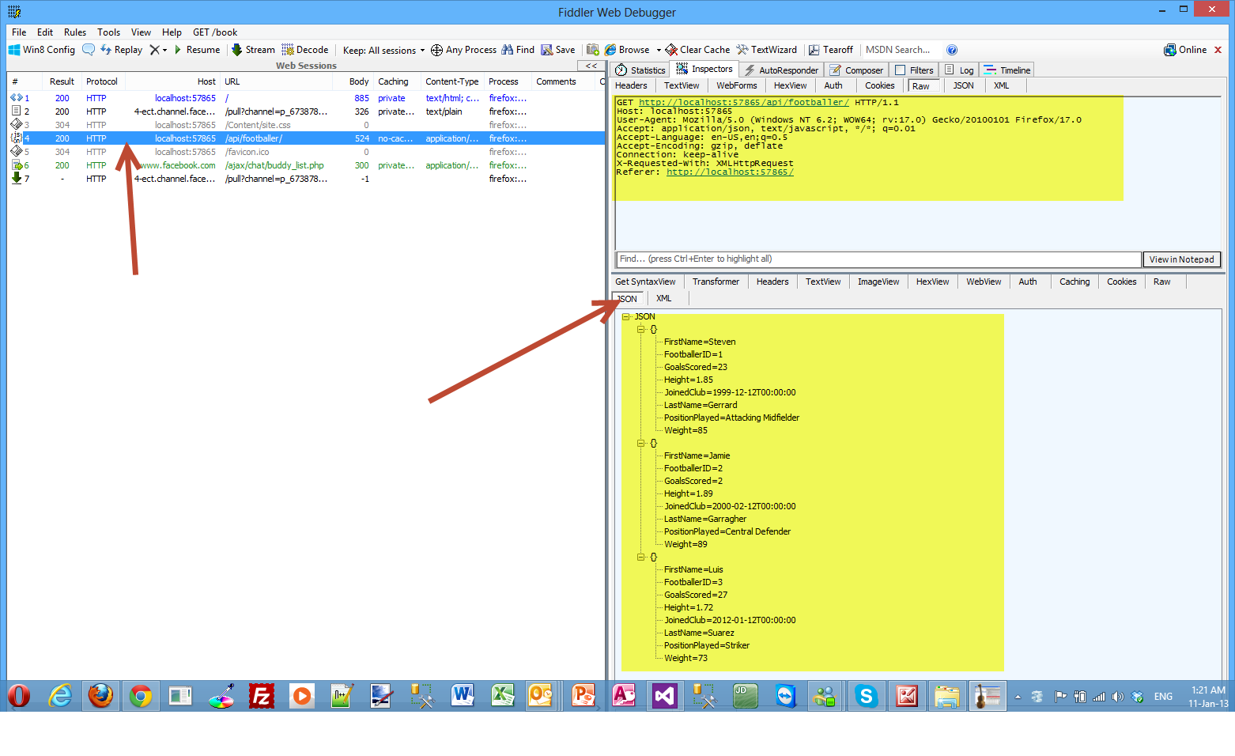Click the comment speech bubble icon
1235x756 pixels.
point(89,50)
